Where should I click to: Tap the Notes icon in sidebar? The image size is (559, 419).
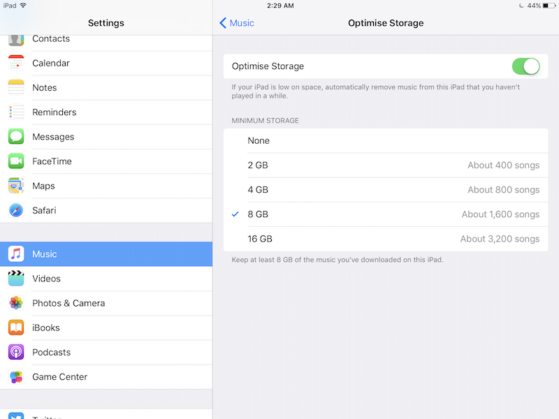16,88
